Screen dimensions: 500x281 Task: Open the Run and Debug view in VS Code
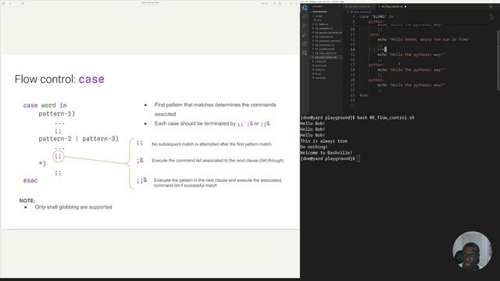[305, 34]
